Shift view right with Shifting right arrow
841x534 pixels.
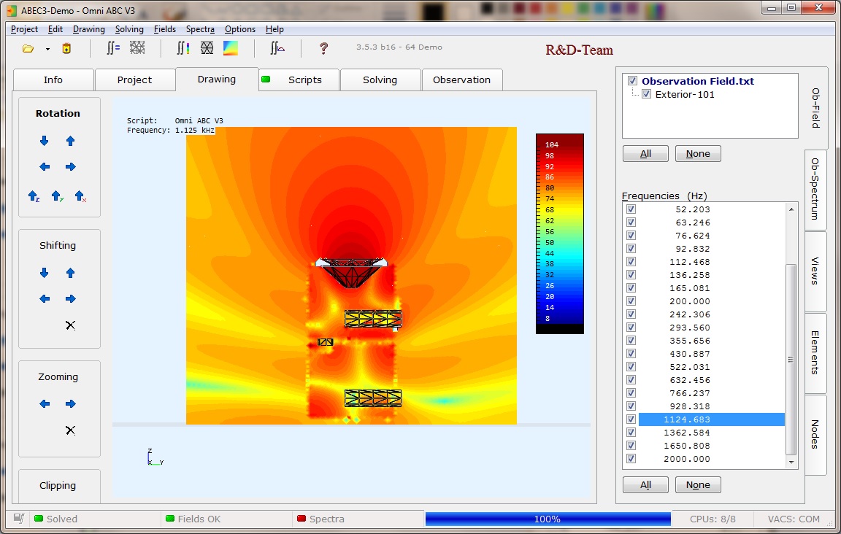(70, 298)
